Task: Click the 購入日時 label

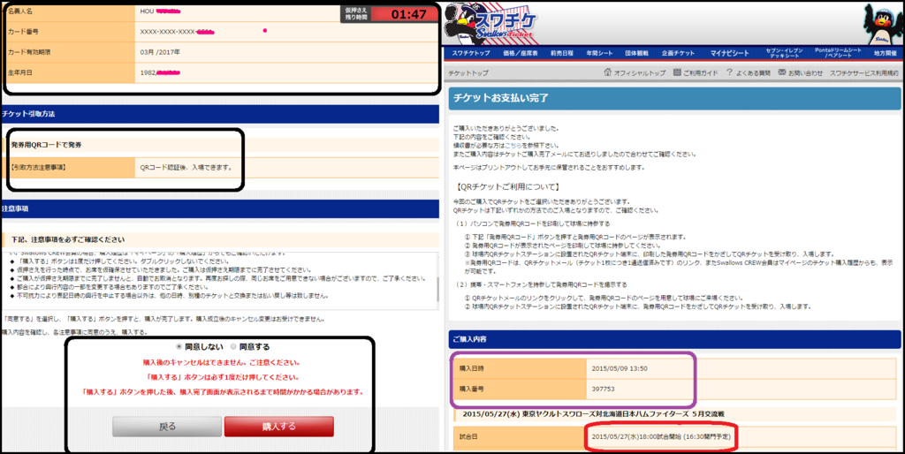Action: [x=471, y=367]
